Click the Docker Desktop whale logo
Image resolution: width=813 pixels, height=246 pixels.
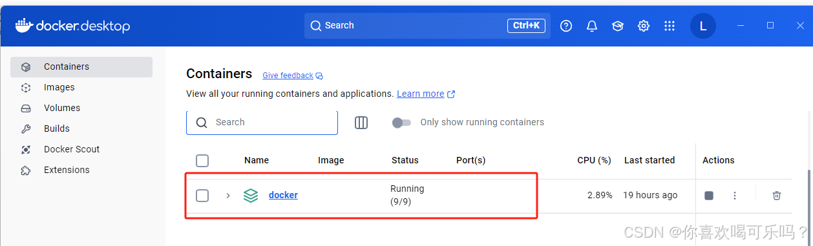(24, 25)
